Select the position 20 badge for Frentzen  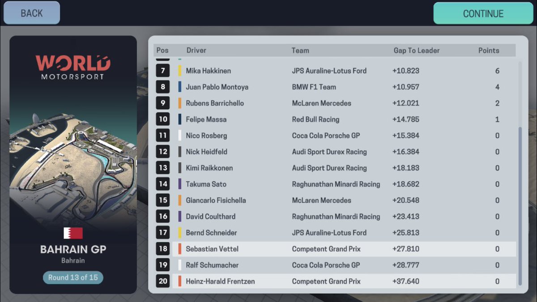point(162,281)
